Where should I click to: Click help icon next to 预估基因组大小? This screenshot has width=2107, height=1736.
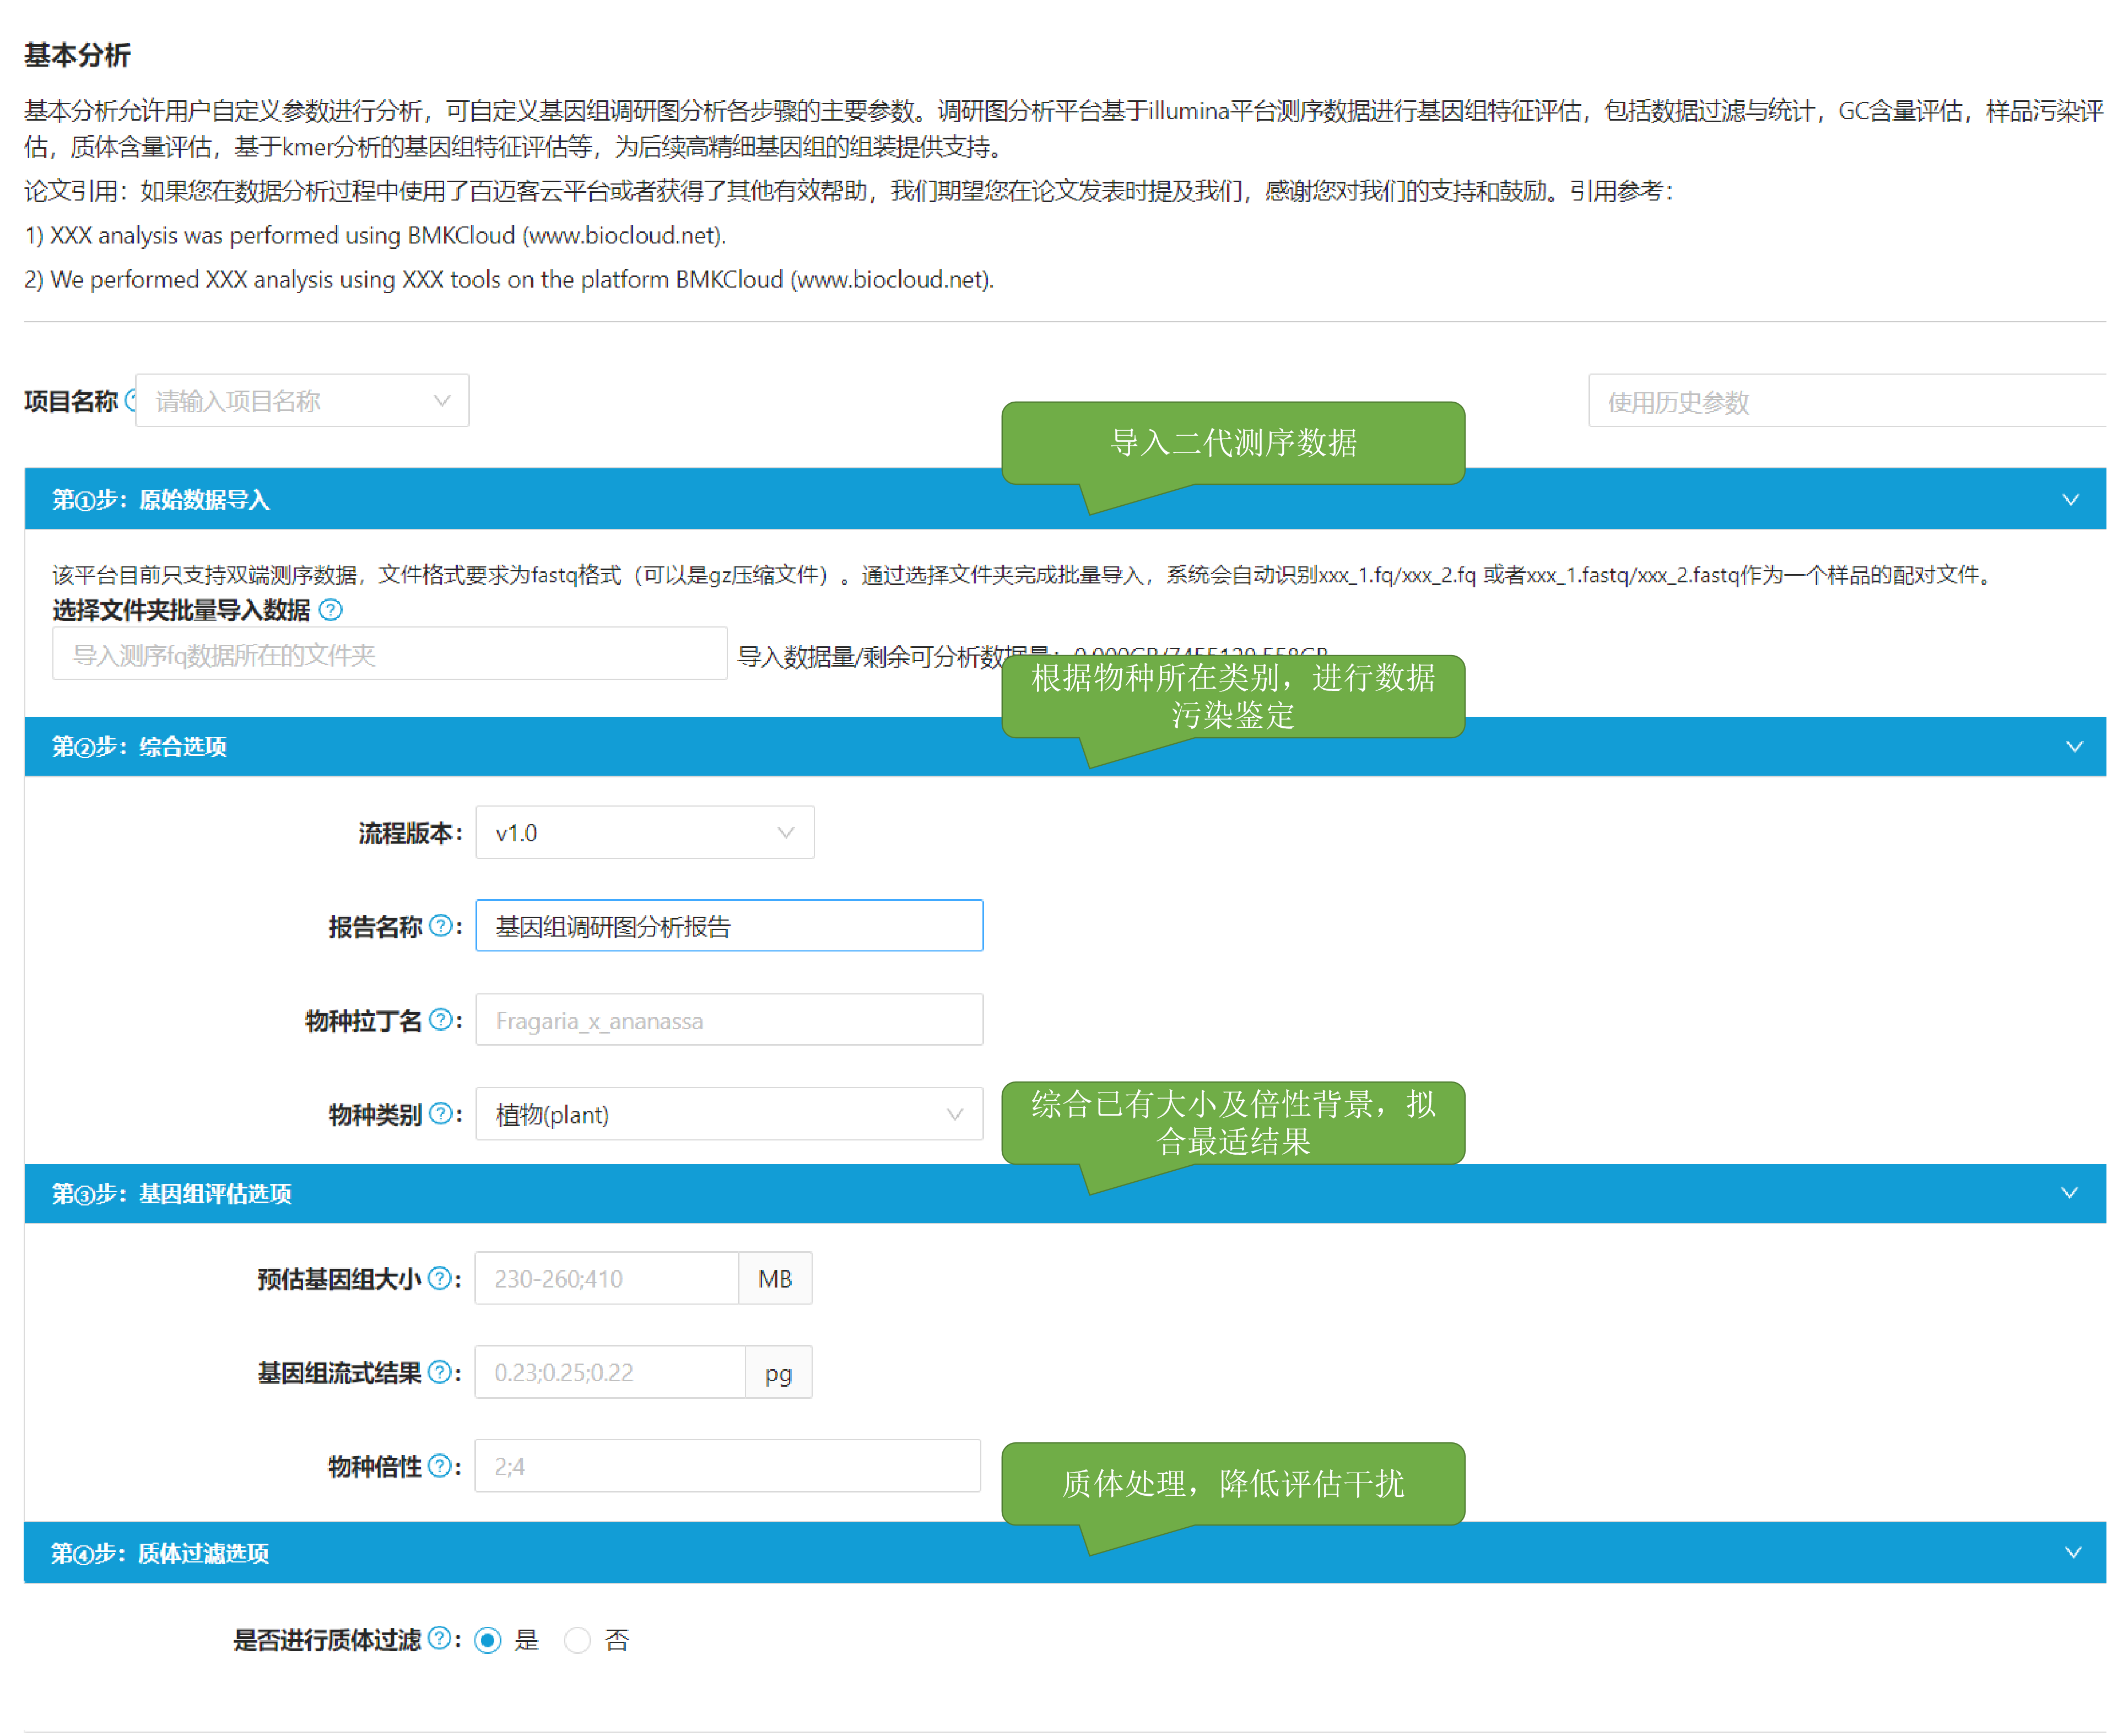(439, 1278)
